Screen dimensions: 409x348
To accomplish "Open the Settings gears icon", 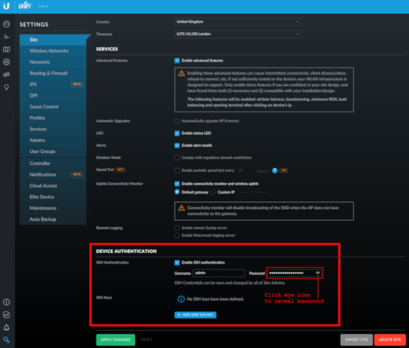I will pos(6,340).
